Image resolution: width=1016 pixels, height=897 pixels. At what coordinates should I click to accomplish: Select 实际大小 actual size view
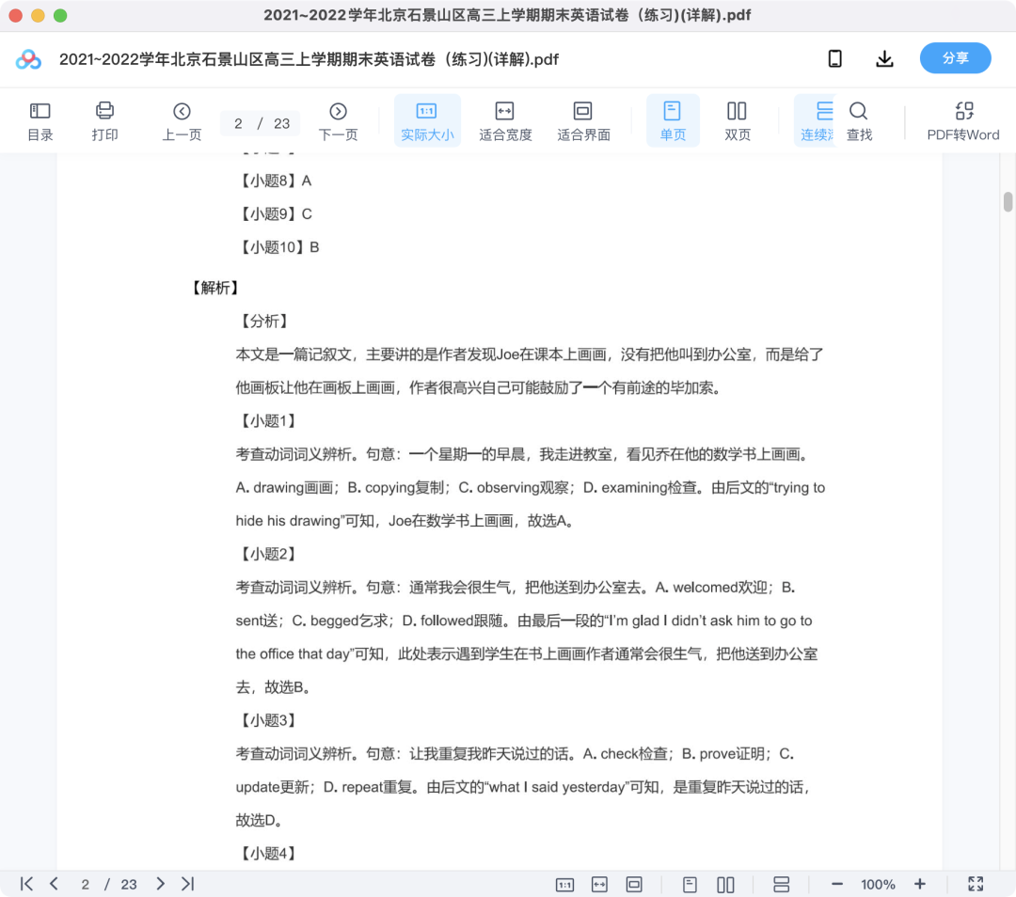[x=427, y=121]
